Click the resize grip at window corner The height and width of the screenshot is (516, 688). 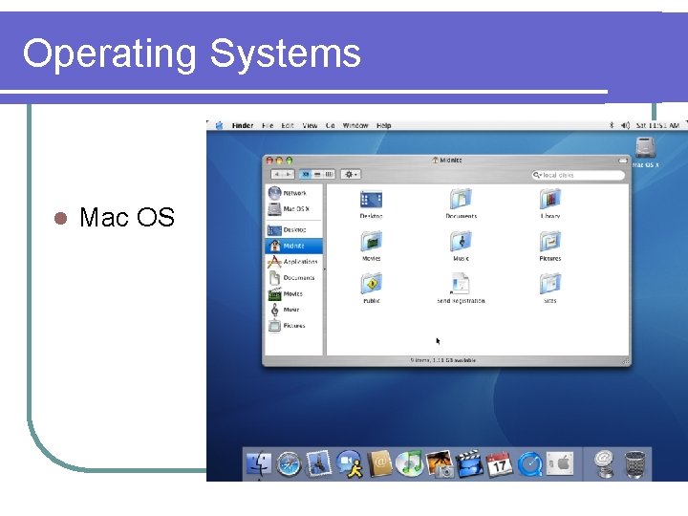pos(626,361)
